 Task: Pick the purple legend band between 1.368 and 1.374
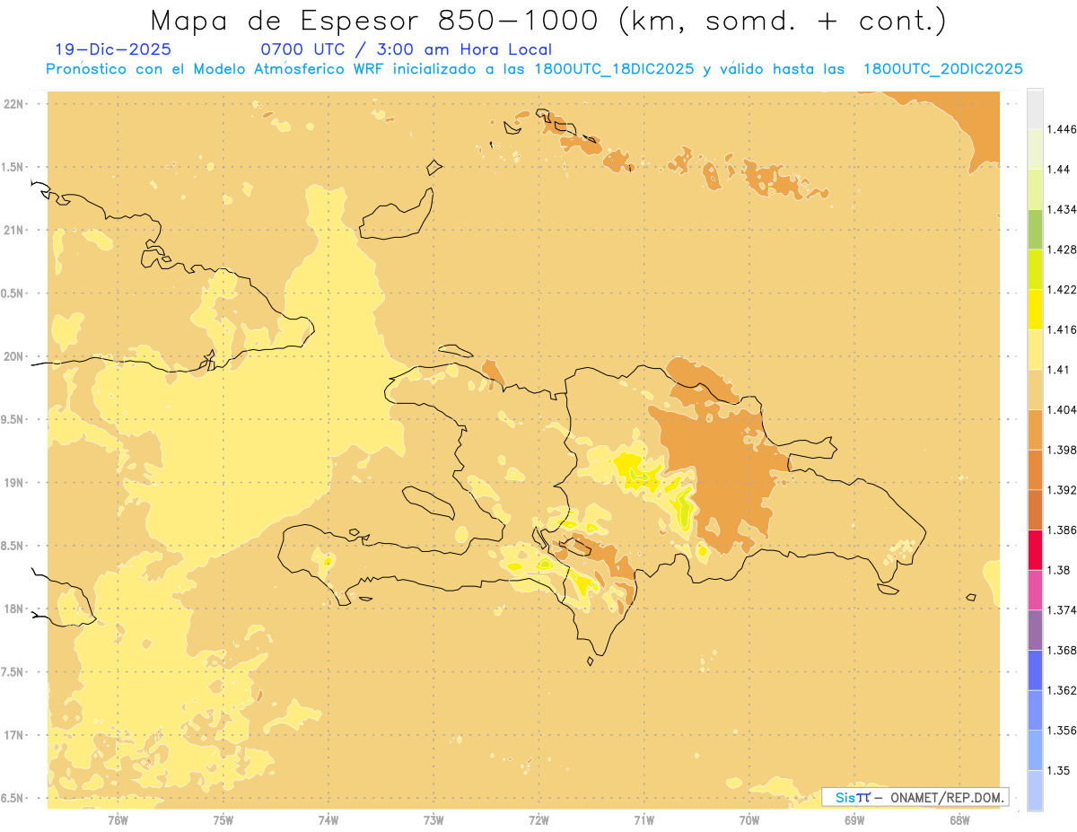1035,630
